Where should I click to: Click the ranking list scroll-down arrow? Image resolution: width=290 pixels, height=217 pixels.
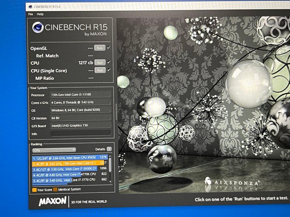[x=110, y=181]
